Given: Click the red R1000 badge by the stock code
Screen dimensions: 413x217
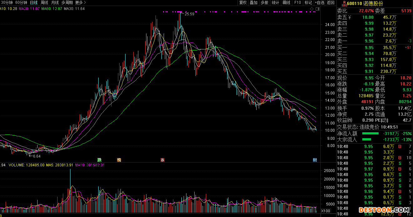Looking at the screenshot, I should 344,4.
